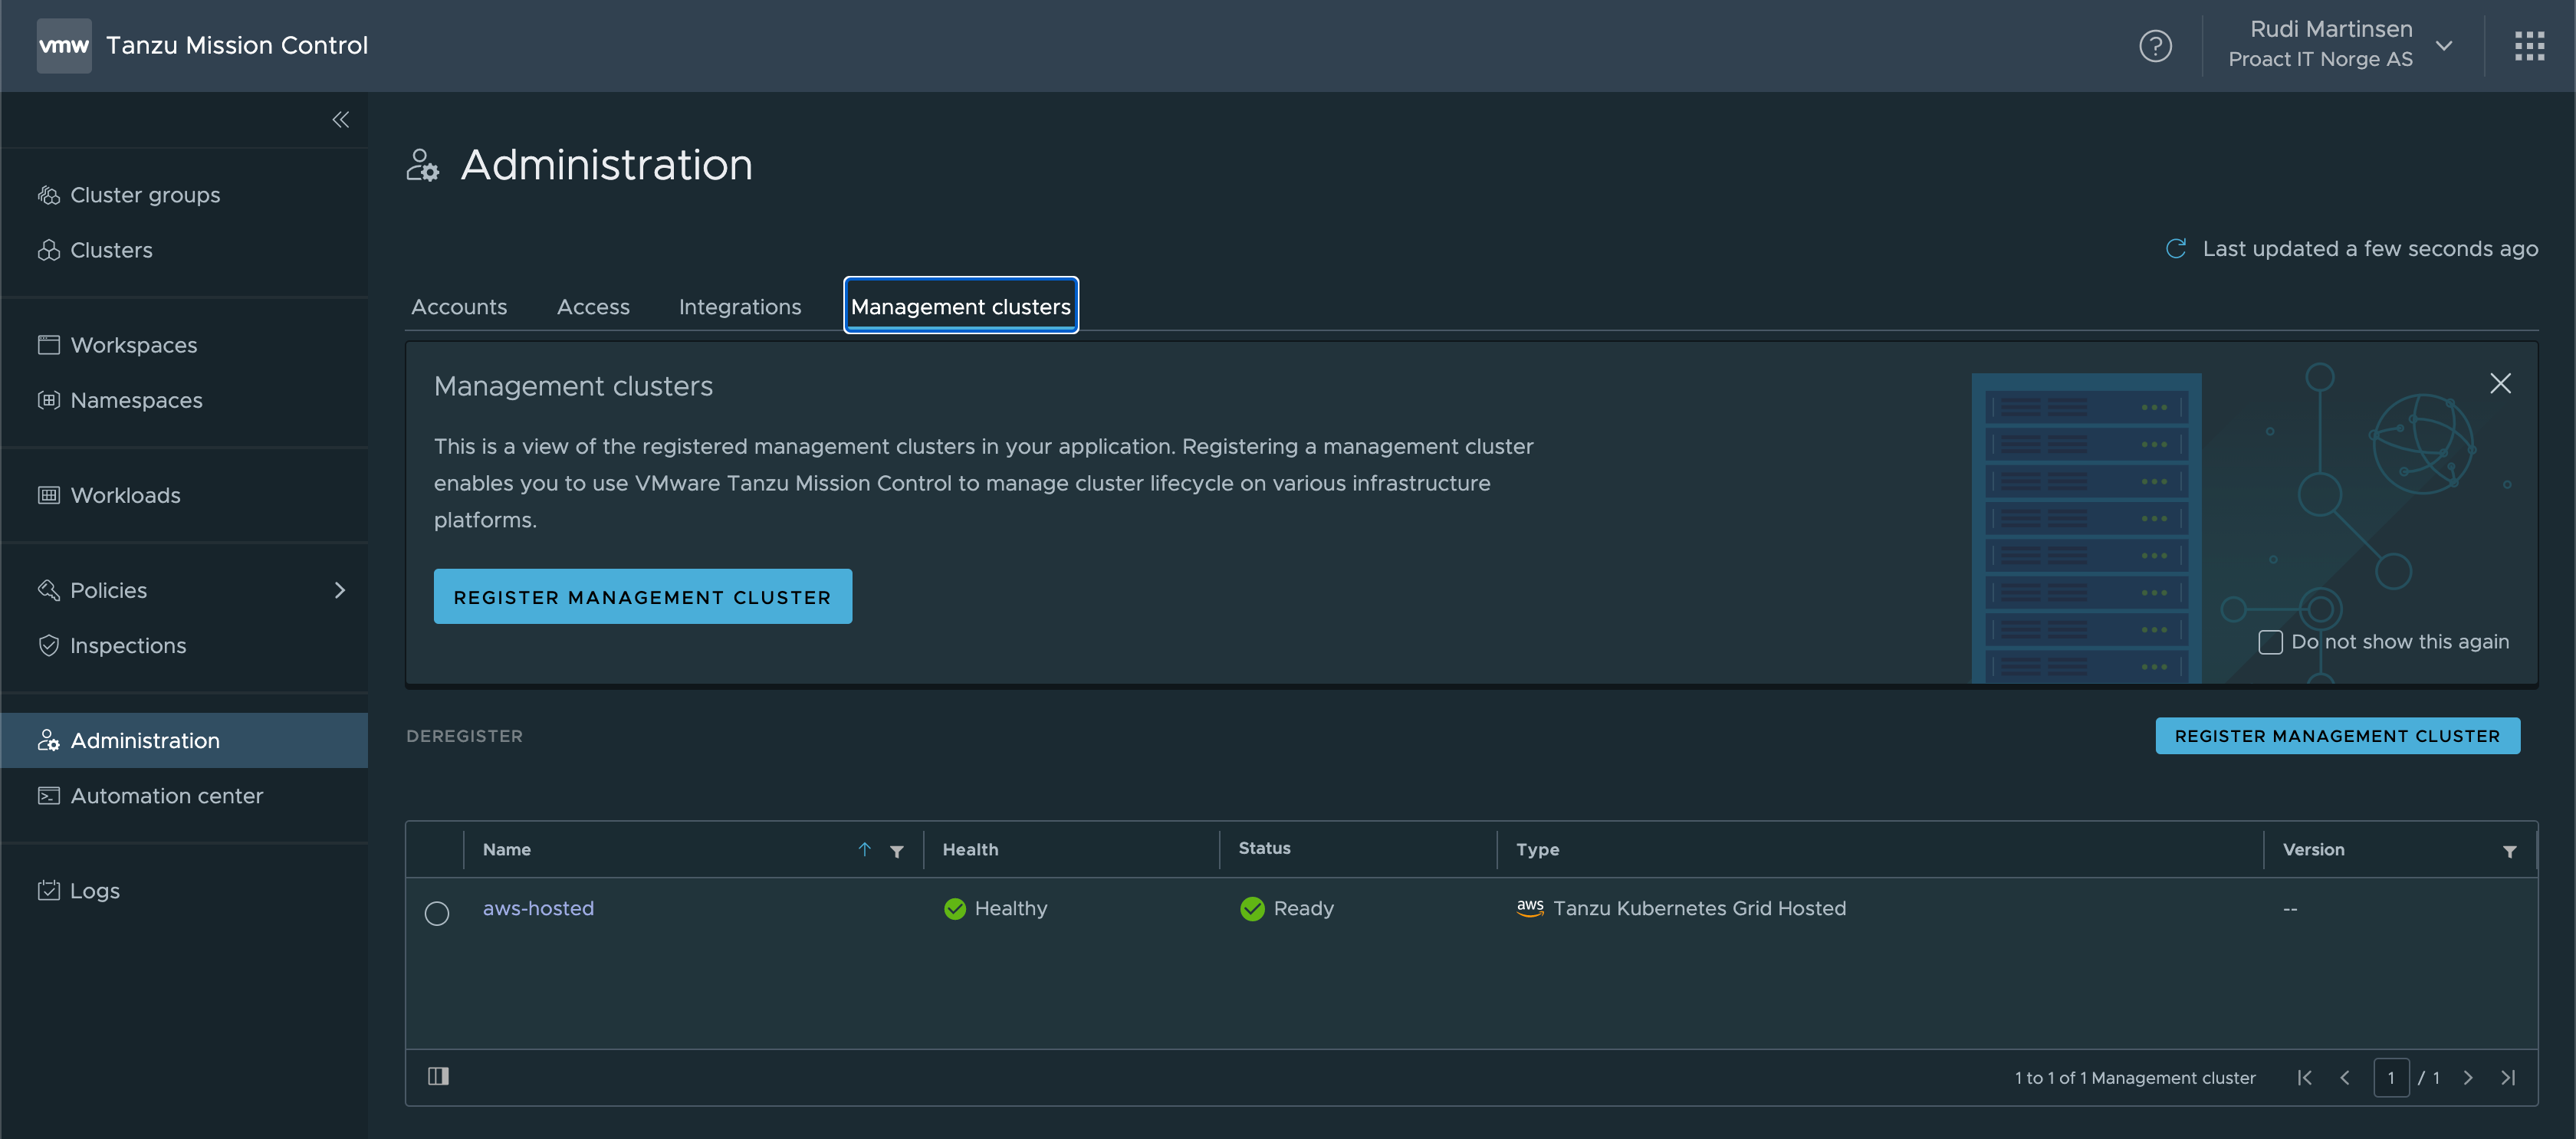Screen dimensions: 2576x1139
Task: Toggle table columns with the column icon
Action: click(438, 1076)
